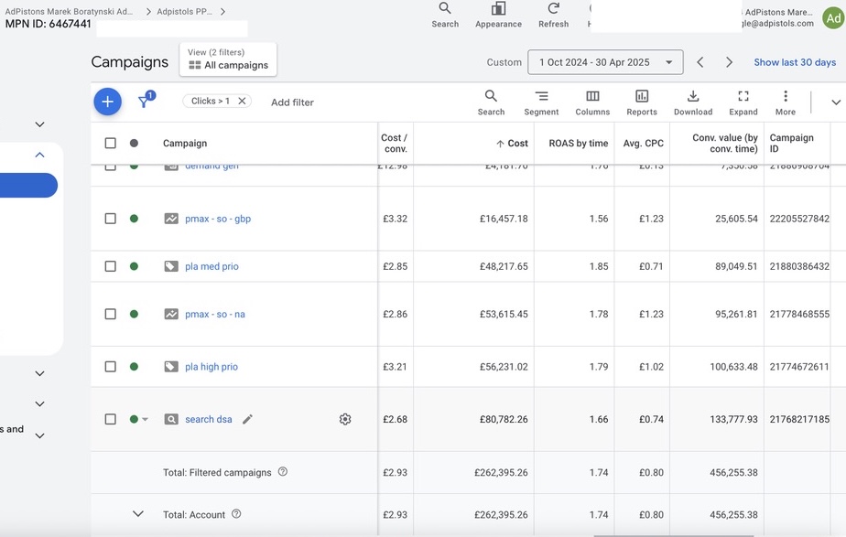Open the View All campaigns selector
This screenshot has height=537, width=846.
pos(228,59)
